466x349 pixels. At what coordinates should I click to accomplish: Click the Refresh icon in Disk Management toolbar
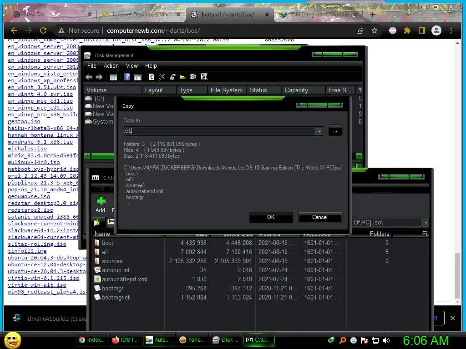coord(152,77)
